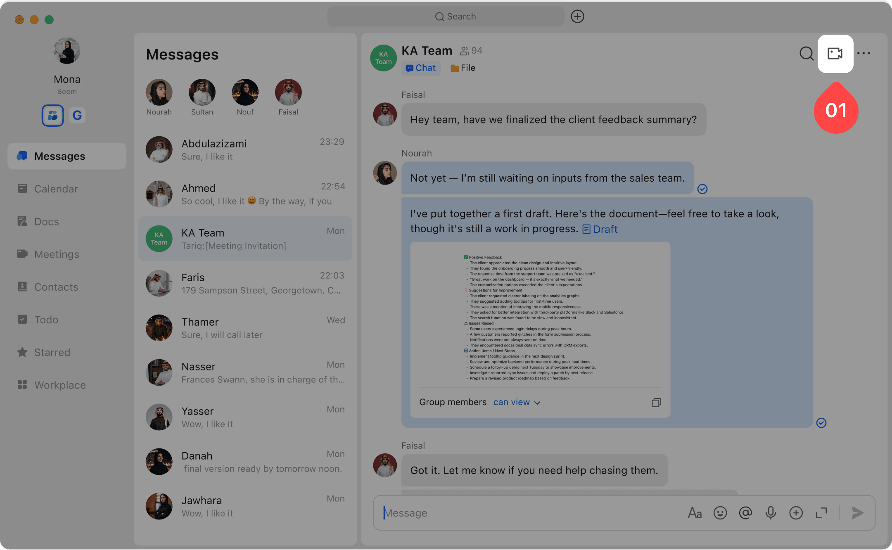The width and height of the screenshot is (892, 550).
Task: Expand the message editor to full size
Action: (x=821, y=513)
